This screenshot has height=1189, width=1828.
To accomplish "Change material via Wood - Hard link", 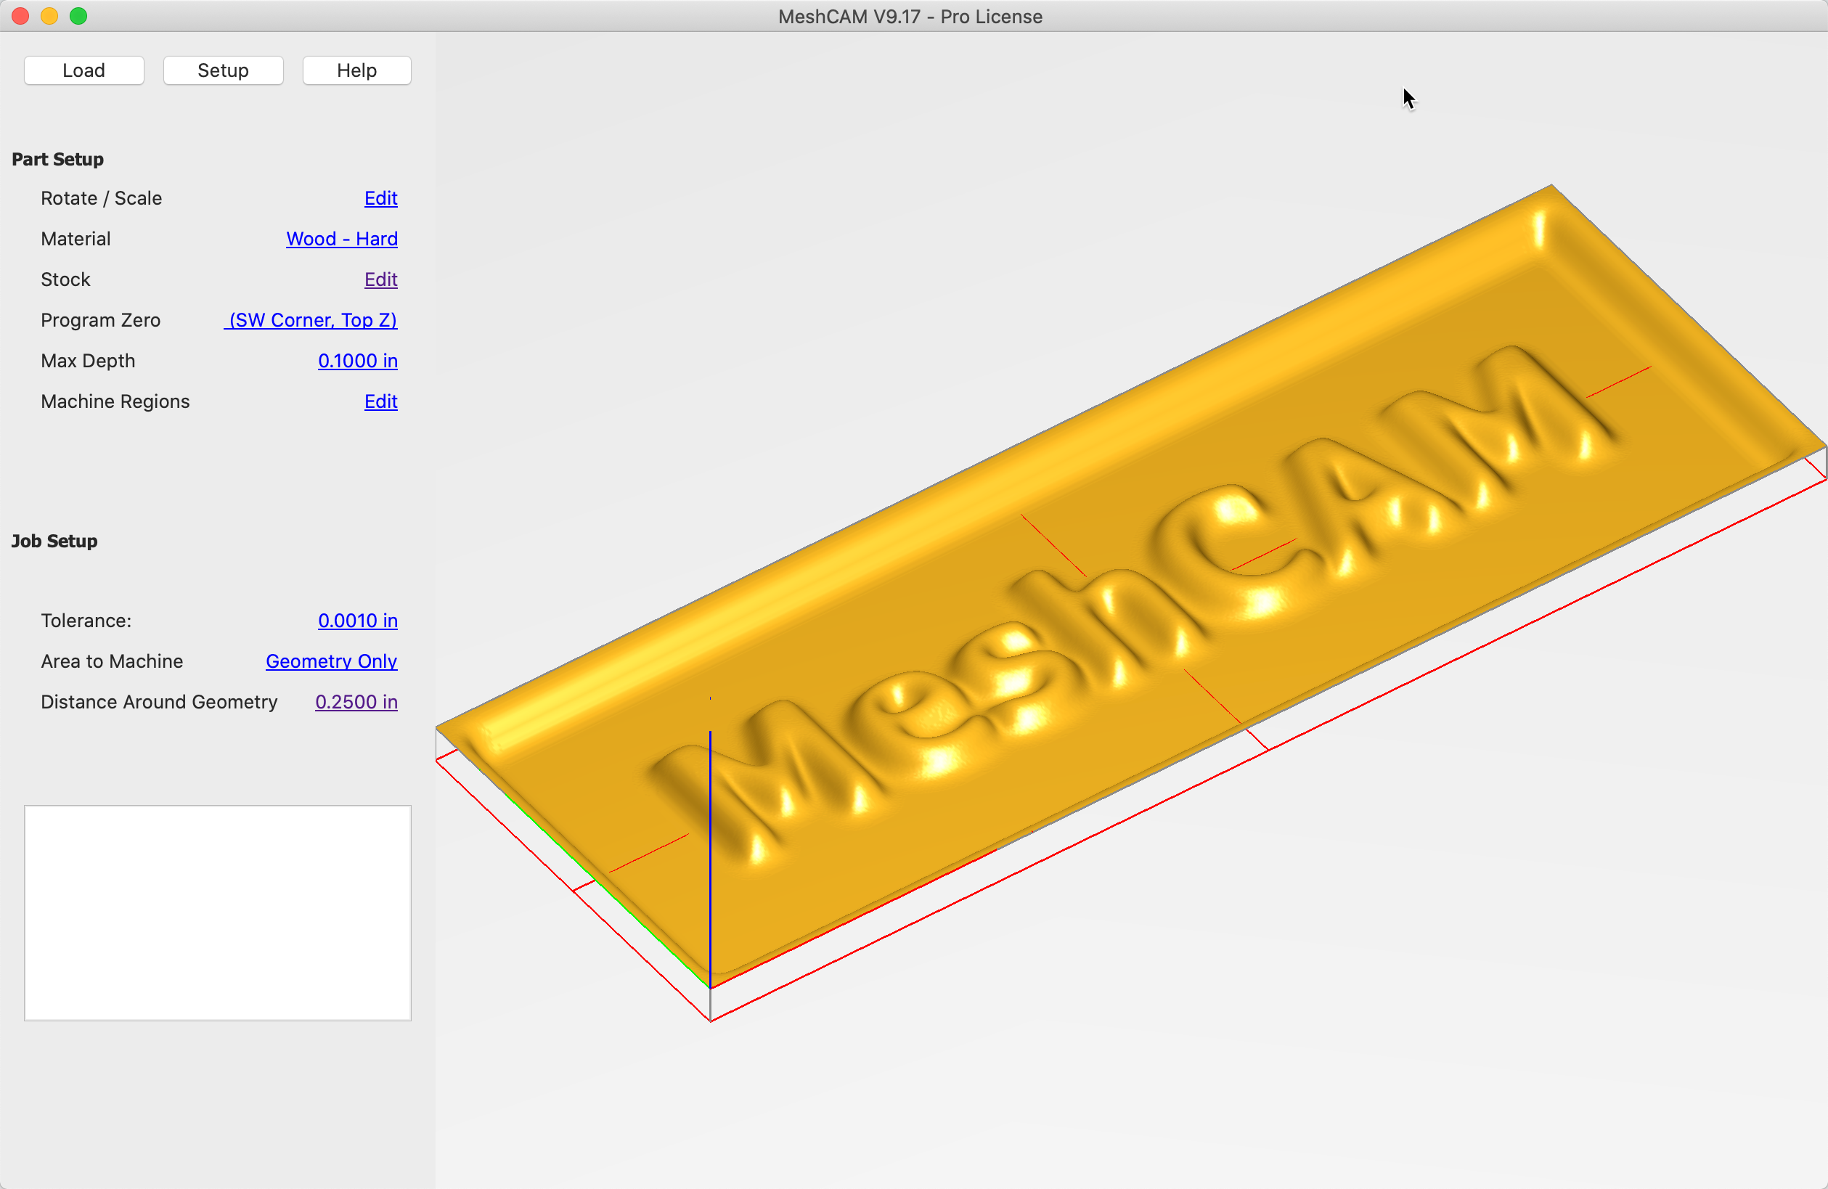I will [x=342, y=239].
